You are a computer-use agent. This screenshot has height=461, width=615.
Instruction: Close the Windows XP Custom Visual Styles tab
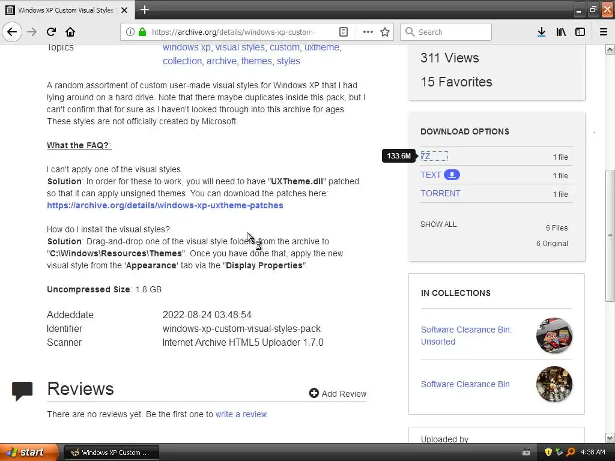[x=124, y=10]
